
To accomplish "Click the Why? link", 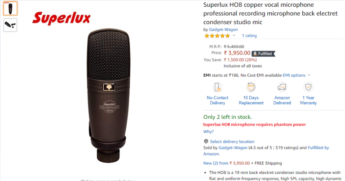I will tap(208, 132).
